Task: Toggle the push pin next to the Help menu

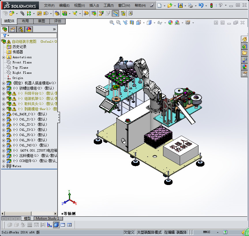Action: click(152, 5)
